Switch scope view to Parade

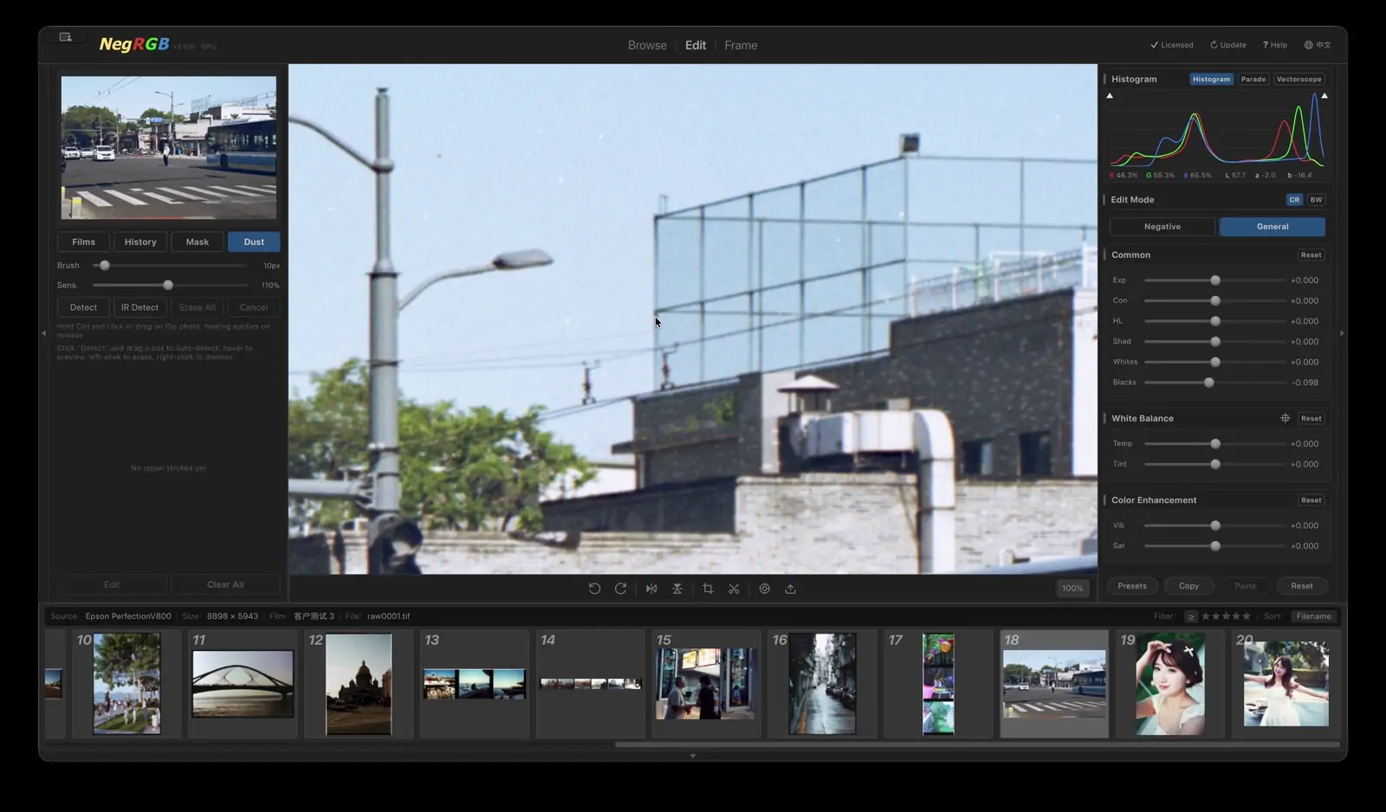(x=1253, y=80)
